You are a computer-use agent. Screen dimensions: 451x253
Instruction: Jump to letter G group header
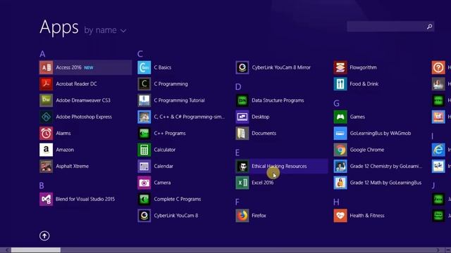tap(337, 103)
